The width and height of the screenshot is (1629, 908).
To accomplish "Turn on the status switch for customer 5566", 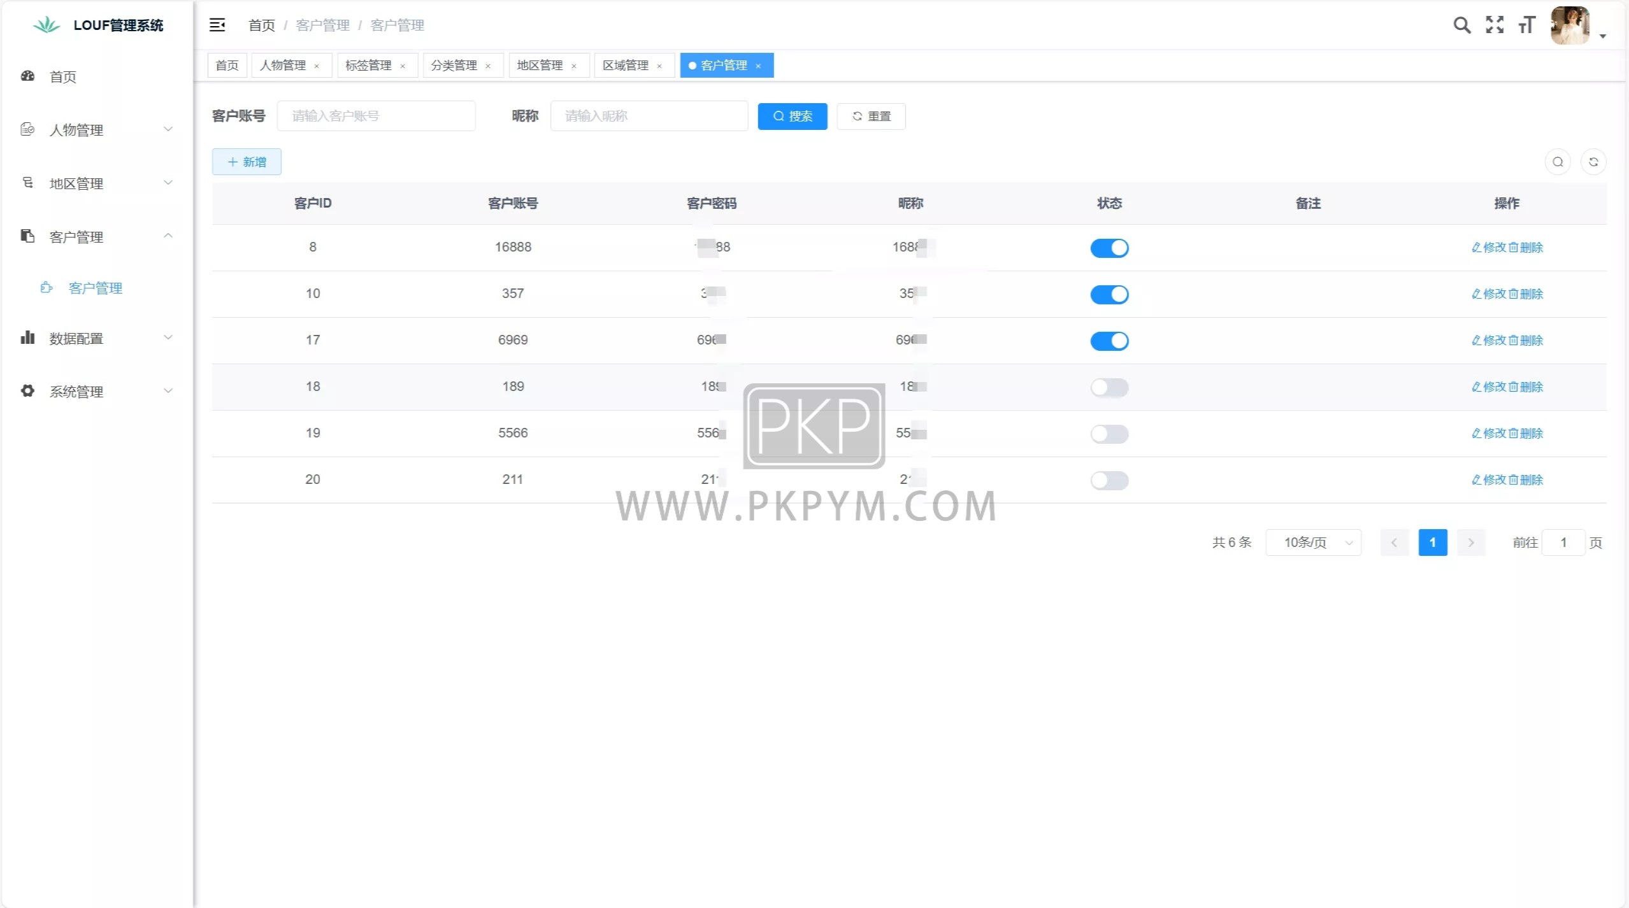I will [x=1109, y=434].
